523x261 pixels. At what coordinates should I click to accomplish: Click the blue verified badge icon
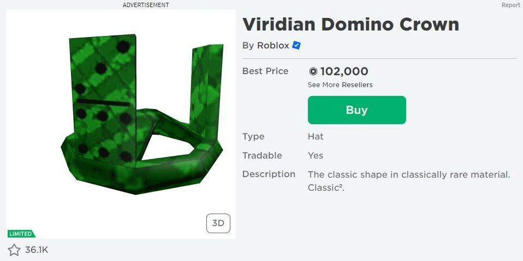tap(296, 46)
